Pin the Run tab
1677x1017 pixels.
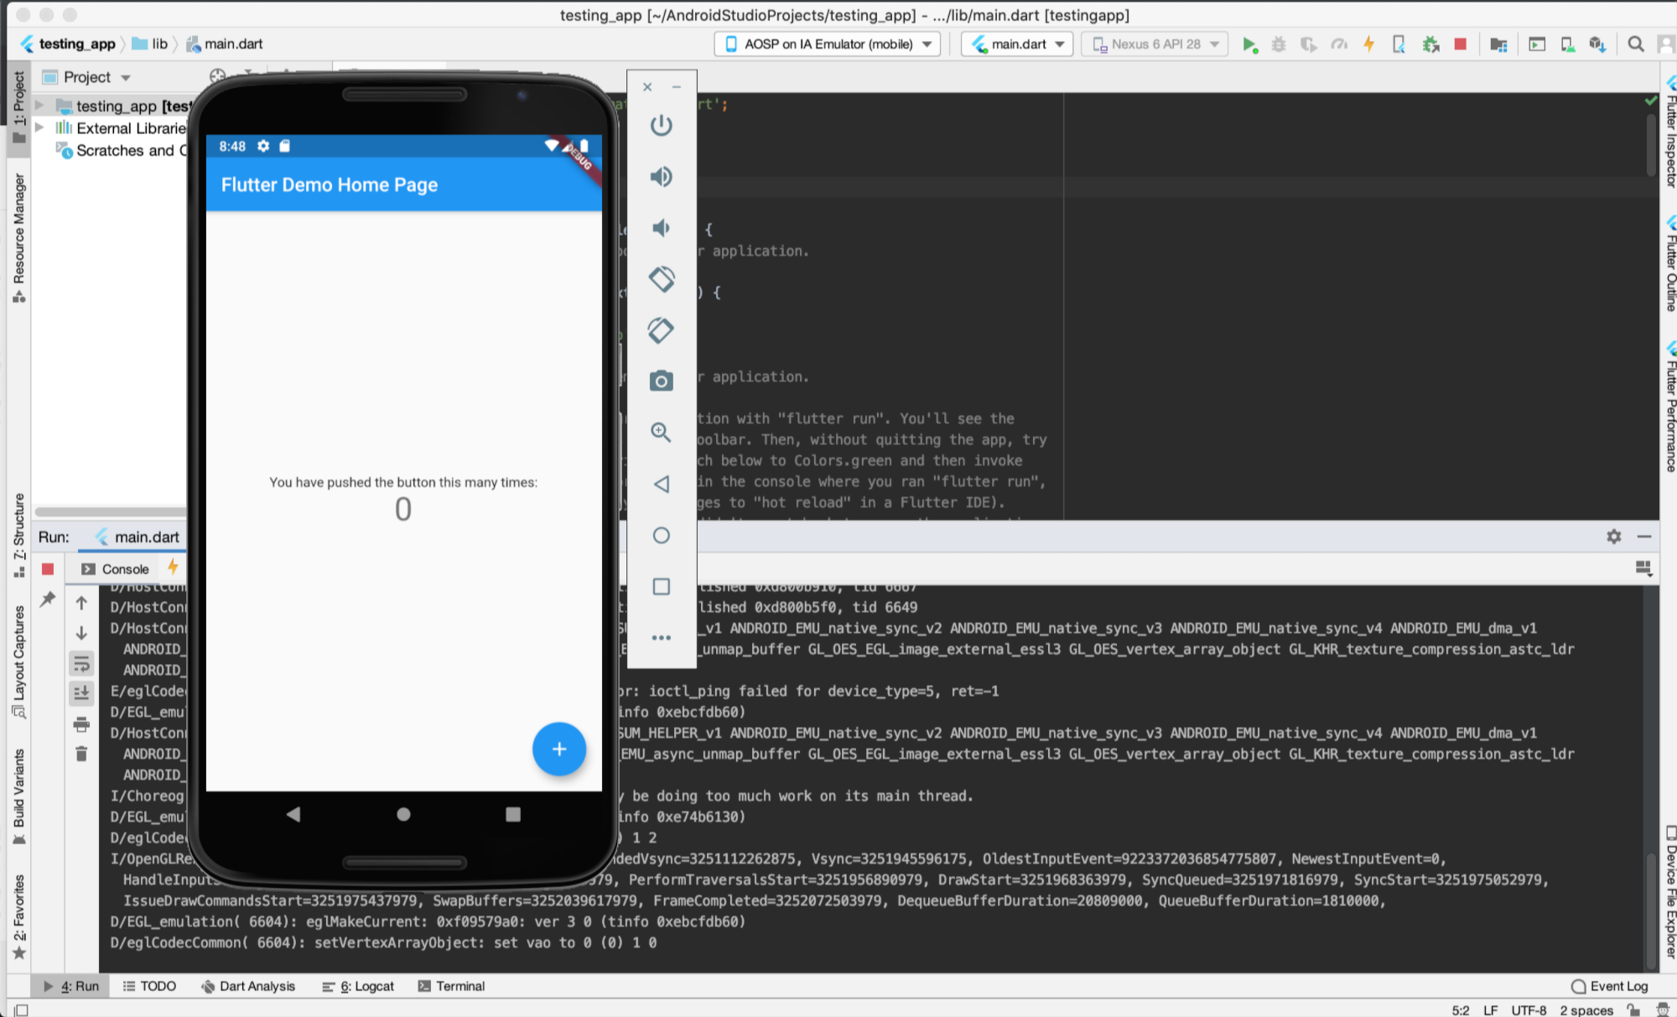pos(48,599)
